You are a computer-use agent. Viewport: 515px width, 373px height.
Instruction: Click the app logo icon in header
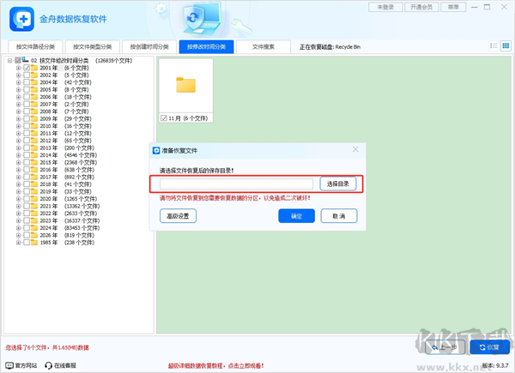22,19
